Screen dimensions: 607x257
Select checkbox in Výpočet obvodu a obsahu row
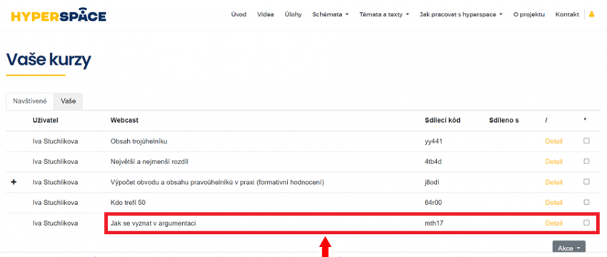pos(586,181)
